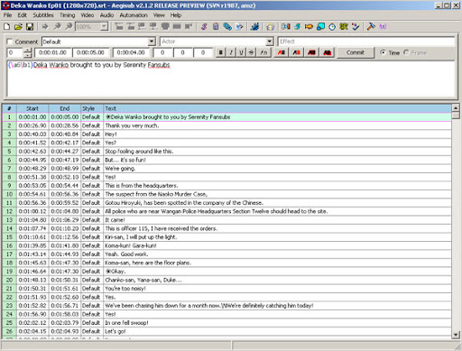Toggle strikeout formatting button
Screen dimensions: 462x351
[x=252, y=52]
